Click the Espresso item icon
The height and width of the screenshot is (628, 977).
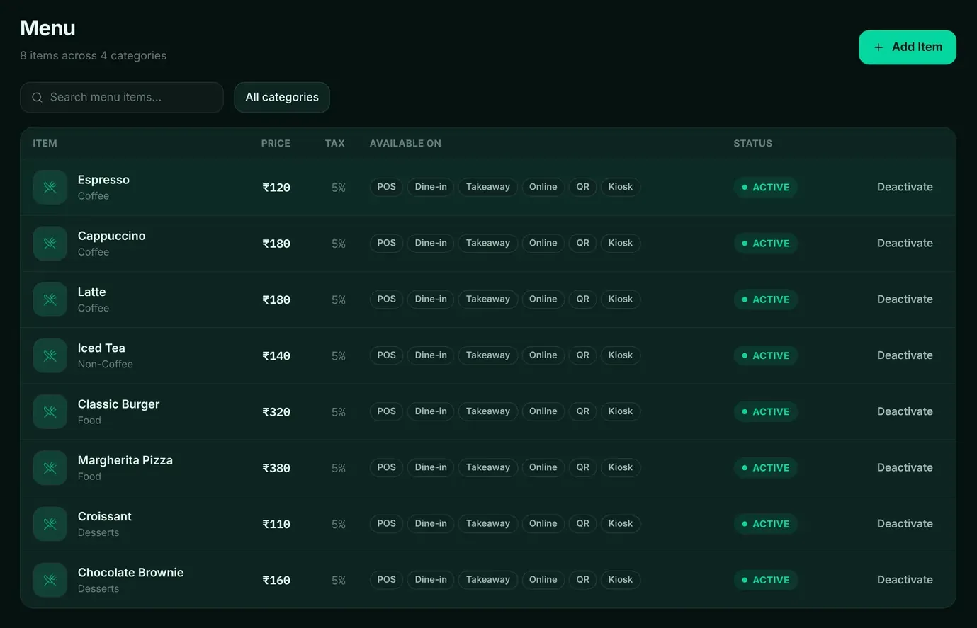coord(50,188)
